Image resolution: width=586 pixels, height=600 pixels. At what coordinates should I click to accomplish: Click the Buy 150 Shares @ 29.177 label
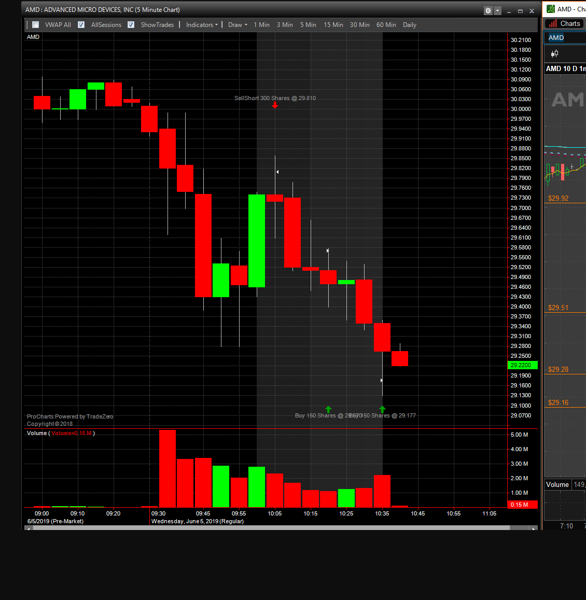[x=383, y=415]
